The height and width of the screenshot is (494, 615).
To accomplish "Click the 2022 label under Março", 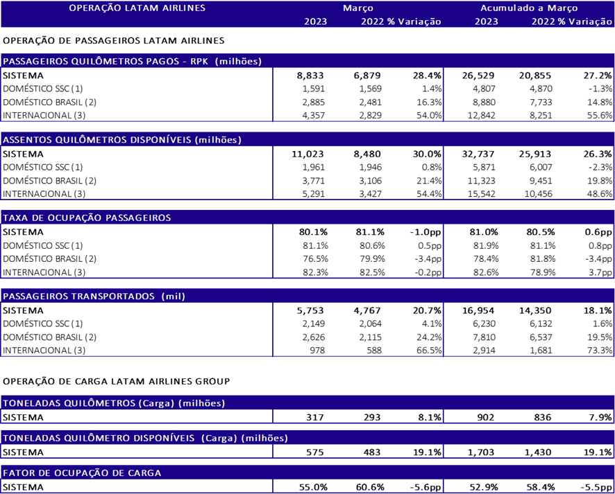I will pos(373,21).
